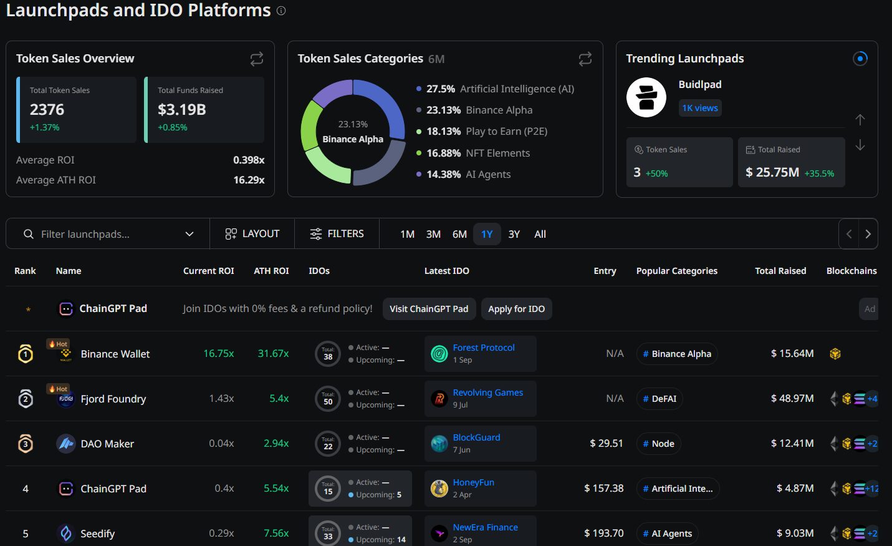Open the LAYOUT options
The width and height of the screenshot is (892, 546).
click(252, 233)
